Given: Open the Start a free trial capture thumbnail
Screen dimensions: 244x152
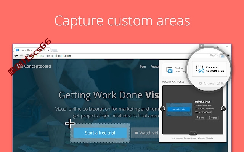Looking at the screenshot, I should click(x=179, y=109).
